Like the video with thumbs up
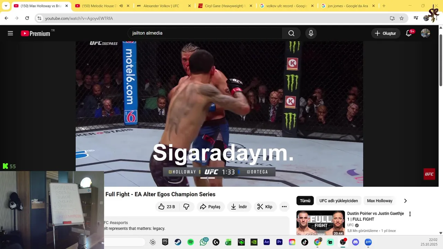The height and width of the screenshot is (249, 443). coord(167,207)
